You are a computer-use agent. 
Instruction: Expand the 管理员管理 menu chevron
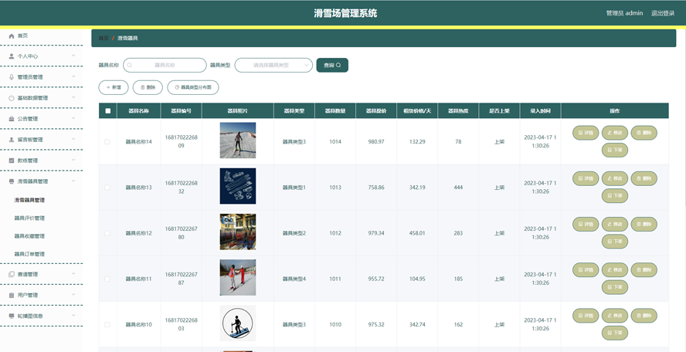[73, 76]
